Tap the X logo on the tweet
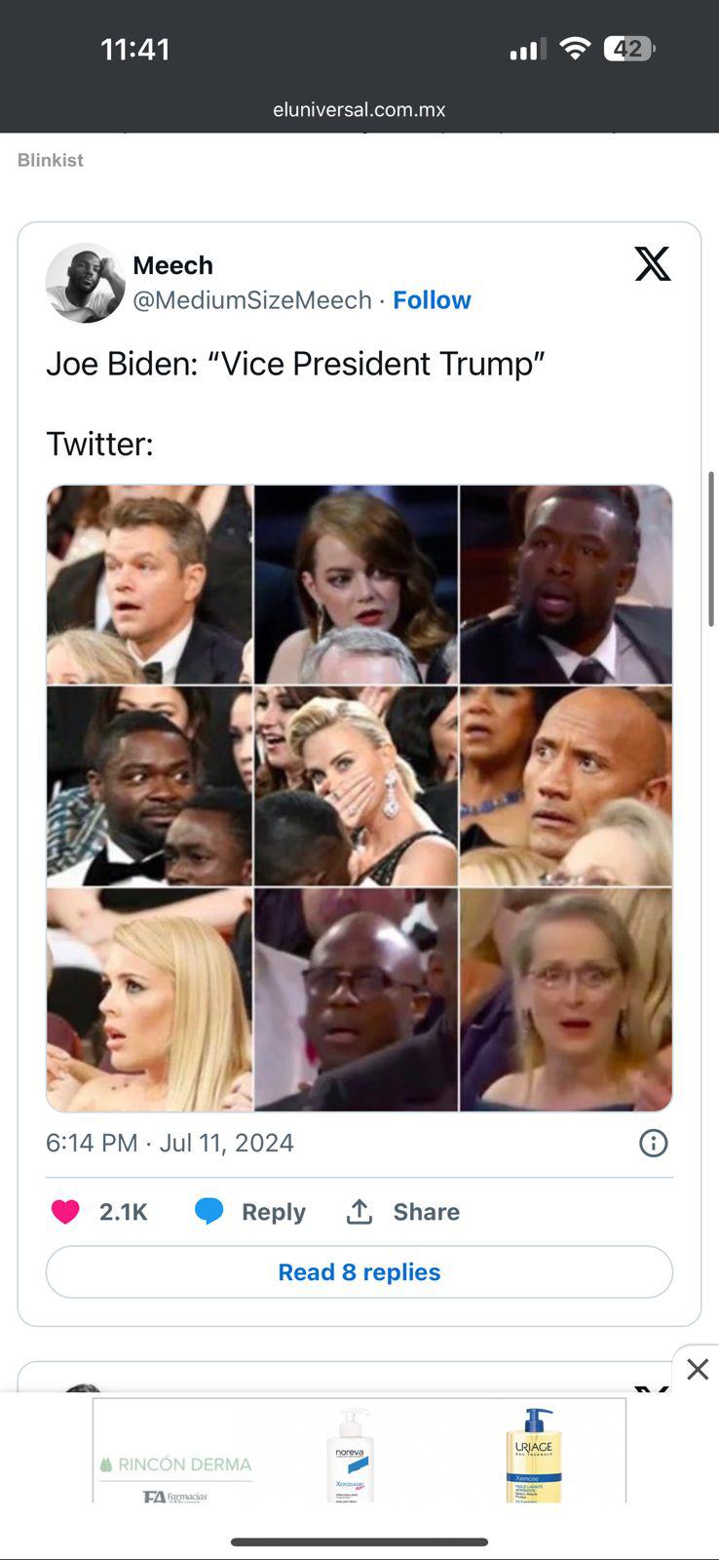Image resolution: width=719 pixels, height=1560 pixels. pos(653,263)
